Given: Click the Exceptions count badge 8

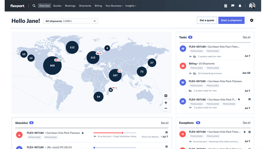Looking at the screenshot, I should click(x=198, y=122).
